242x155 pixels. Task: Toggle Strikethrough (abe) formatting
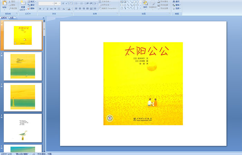click(x=51, y=9)
